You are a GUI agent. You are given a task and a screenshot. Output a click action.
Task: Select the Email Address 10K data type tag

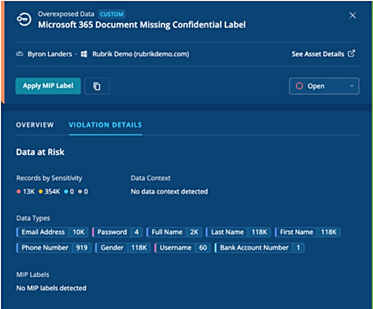[53, 232]
